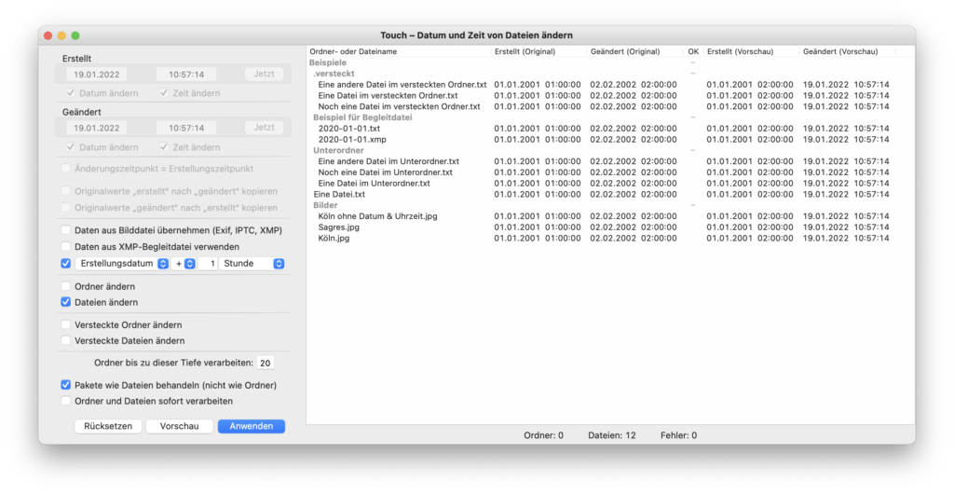Screen dimensions: 954x495
Task: Select Eine Datei.txt row
Action: (x=611, y=194)
